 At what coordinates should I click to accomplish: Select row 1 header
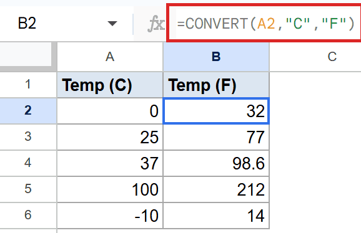28,84
